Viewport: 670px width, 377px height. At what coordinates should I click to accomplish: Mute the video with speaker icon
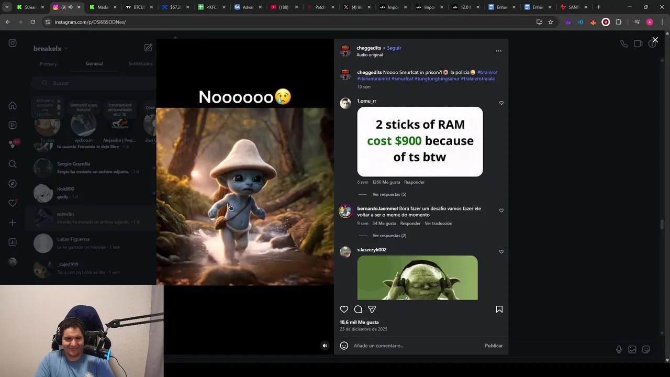325,346
